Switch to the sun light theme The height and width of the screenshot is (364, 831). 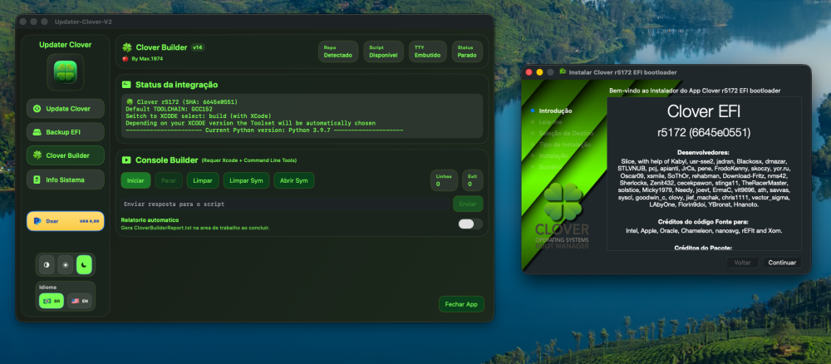point(65,264)
